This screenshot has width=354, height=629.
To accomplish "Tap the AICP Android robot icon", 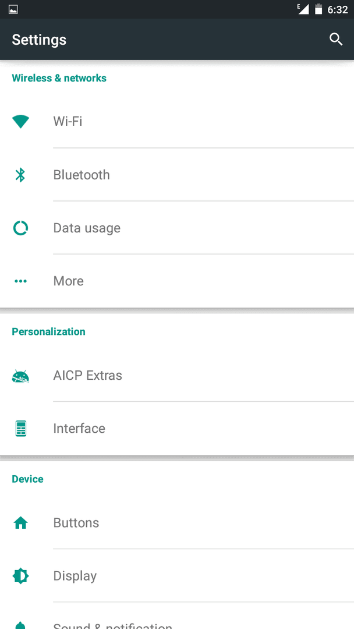I will point(20,376).
